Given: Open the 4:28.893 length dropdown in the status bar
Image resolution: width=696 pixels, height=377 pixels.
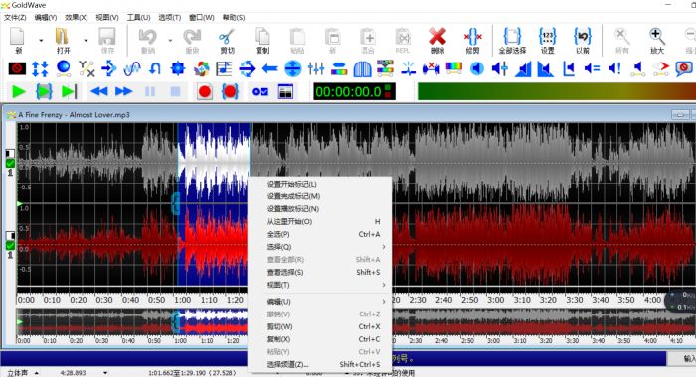Looking at the screenshot, I should point(105,373).
